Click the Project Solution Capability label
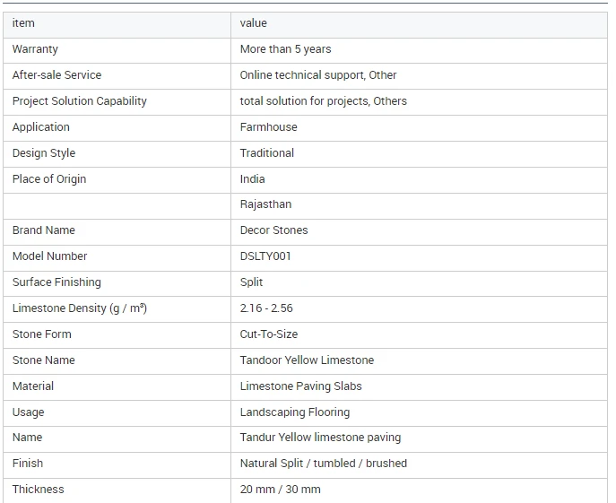Viewport: 616px width, 503px height. pos(80,101)
